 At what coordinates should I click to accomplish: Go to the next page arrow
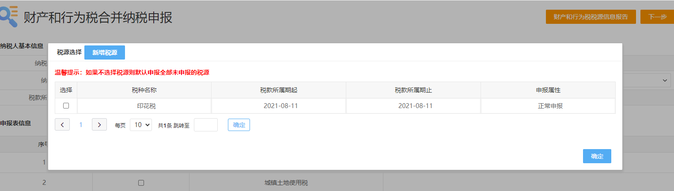coord(99,125)
